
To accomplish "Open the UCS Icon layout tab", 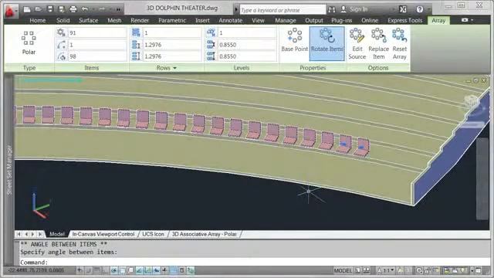I will pos(153,234).
